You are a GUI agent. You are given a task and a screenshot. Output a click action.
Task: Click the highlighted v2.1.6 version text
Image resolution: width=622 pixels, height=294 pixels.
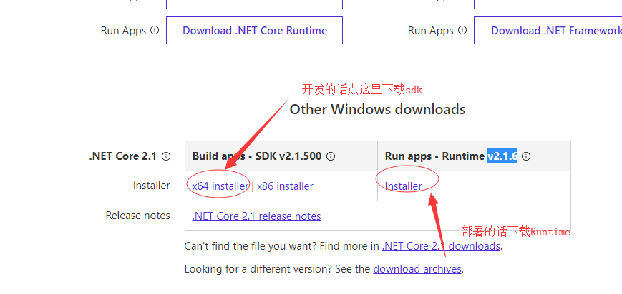[x=502, y=156]
